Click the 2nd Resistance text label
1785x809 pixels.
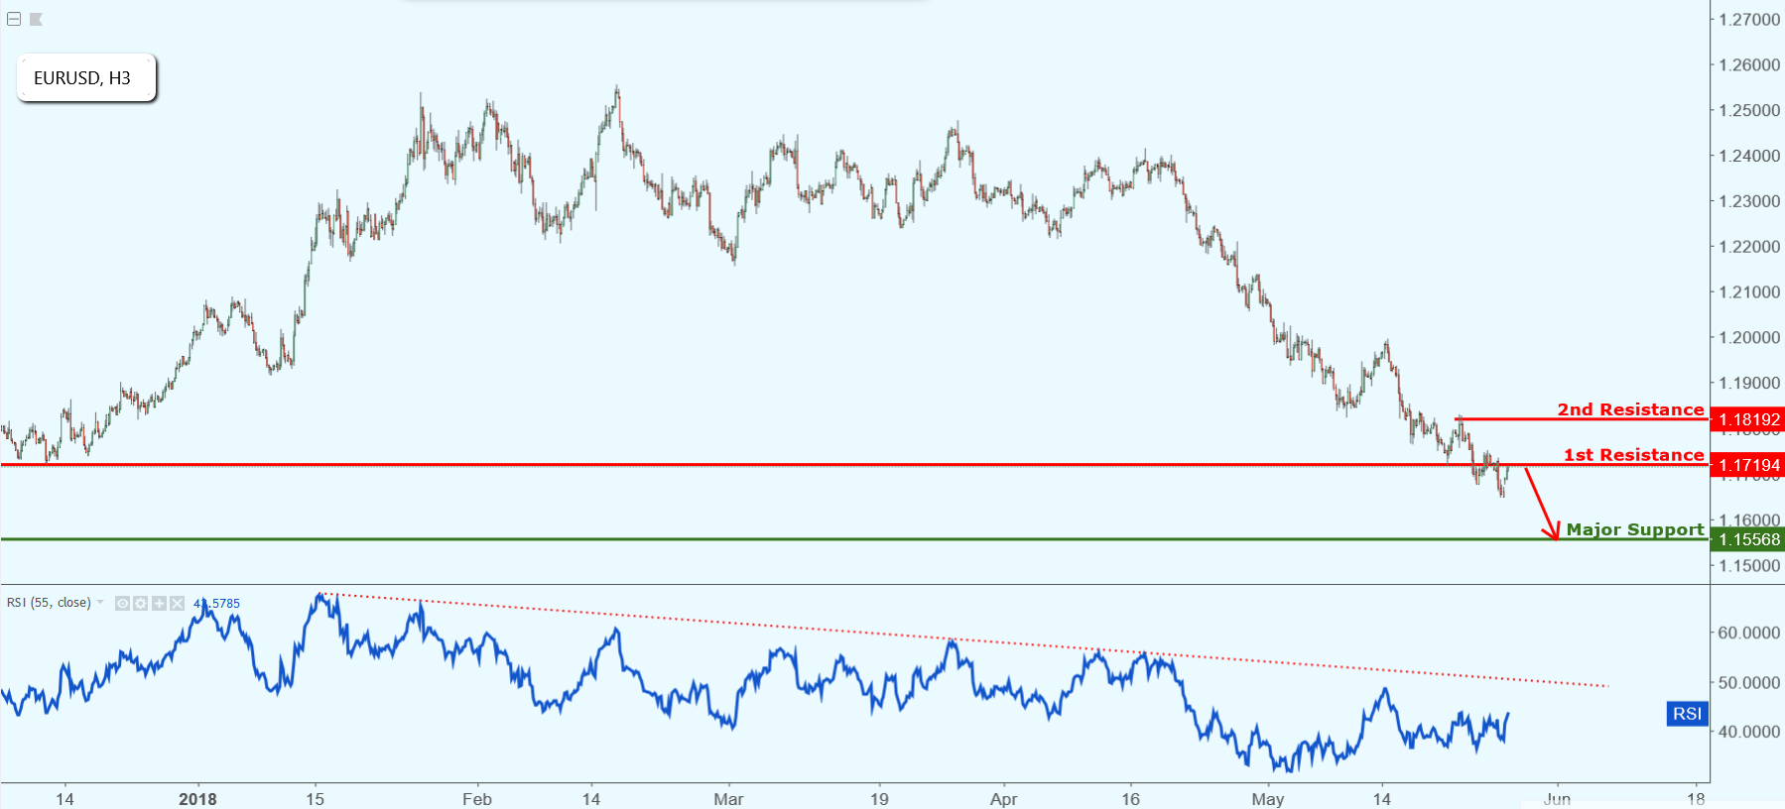1630,409
